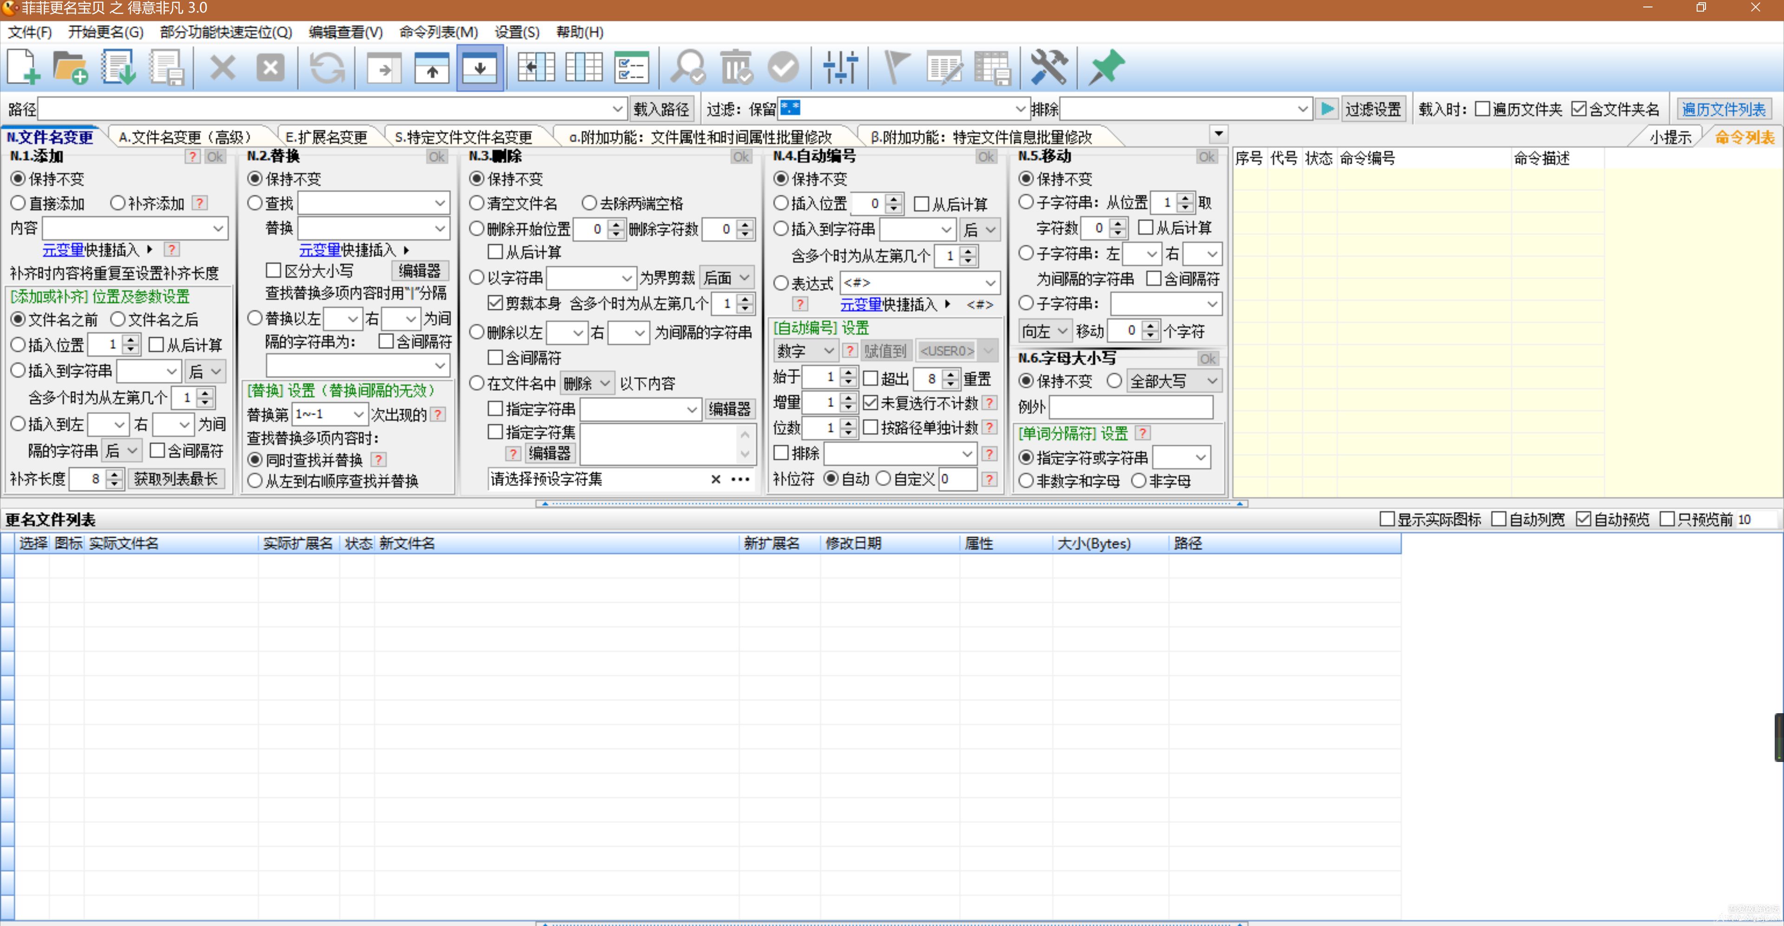Viewport: 1784px width, 926px height.
Task: Check the 区分大小写 option in N.2替换
Action: click(x=274, y=270)
